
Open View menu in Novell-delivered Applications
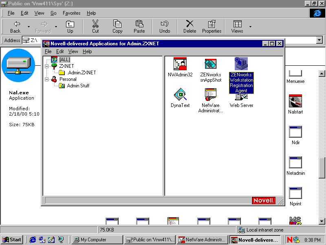coord(73,51)
